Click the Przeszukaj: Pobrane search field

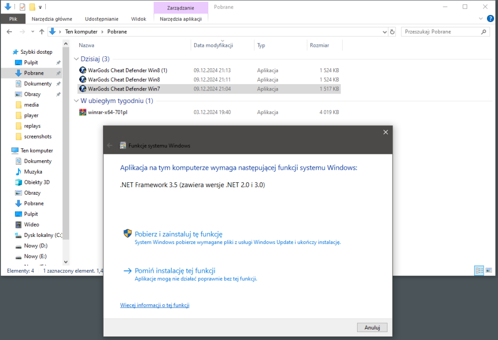point(441,32)
